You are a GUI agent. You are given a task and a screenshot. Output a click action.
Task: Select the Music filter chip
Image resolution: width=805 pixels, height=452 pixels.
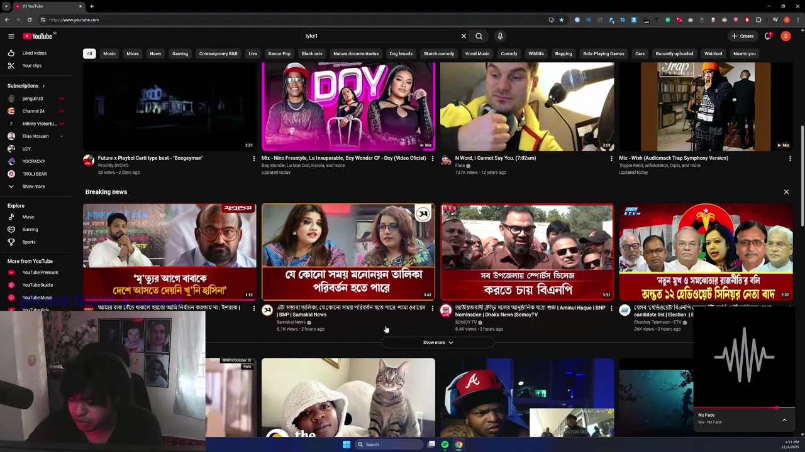coord(109,54)
